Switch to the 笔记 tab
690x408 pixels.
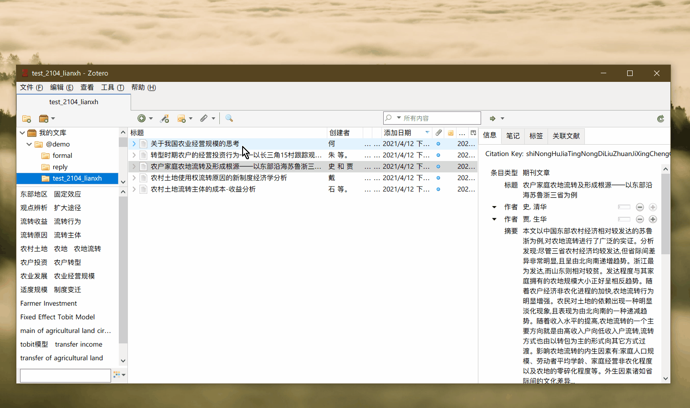click(513, 136)
